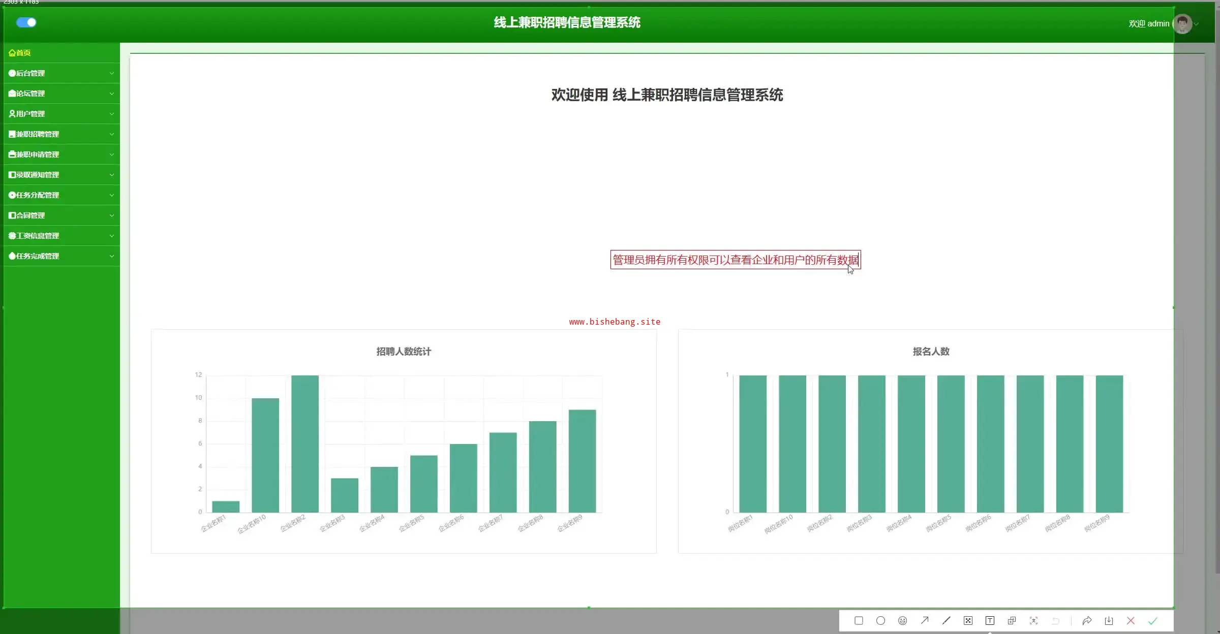Click the www.bishebang.site link text
This screenshot has height=634, width=1220.
point(615,322)
